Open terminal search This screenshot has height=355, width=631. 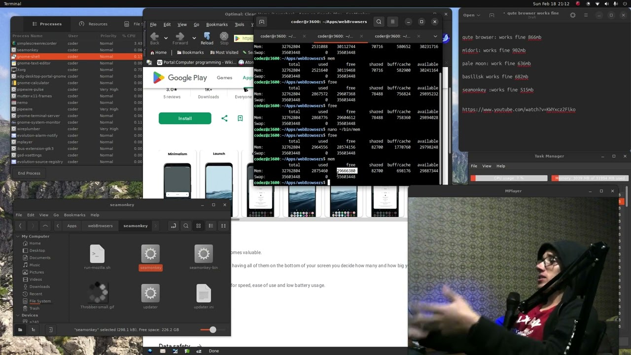point(379,22)
